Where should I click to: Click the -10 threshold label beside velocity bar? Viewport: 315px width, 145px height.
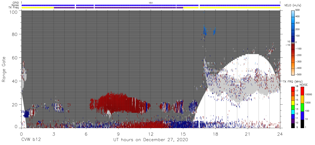(288, 45)
